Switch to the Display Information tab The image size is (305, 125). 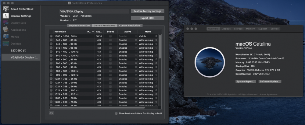click(79, 26)
